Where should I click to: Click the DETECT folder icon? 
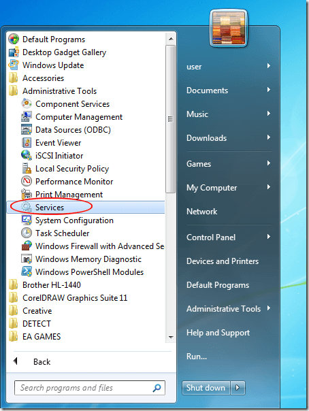point(14,323)
